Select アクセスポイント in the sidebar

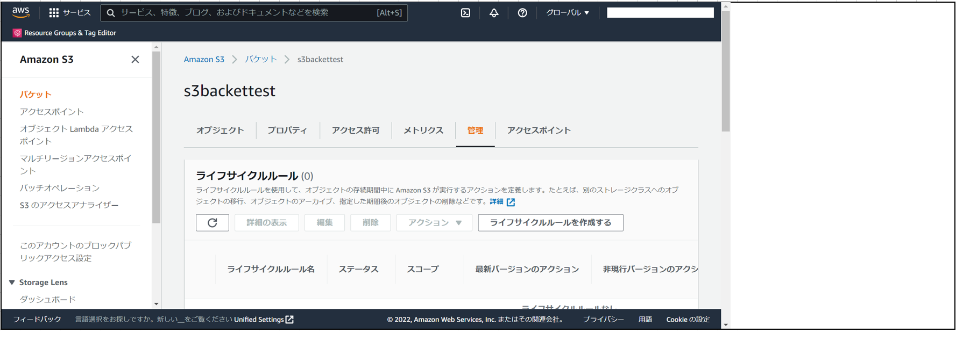[x=52, y=112]
